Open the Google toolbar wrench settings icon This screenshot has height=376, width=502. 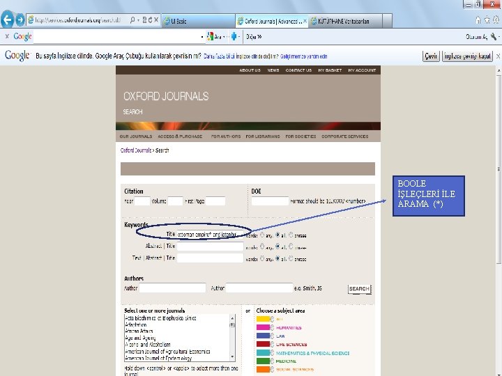point(494,37)
